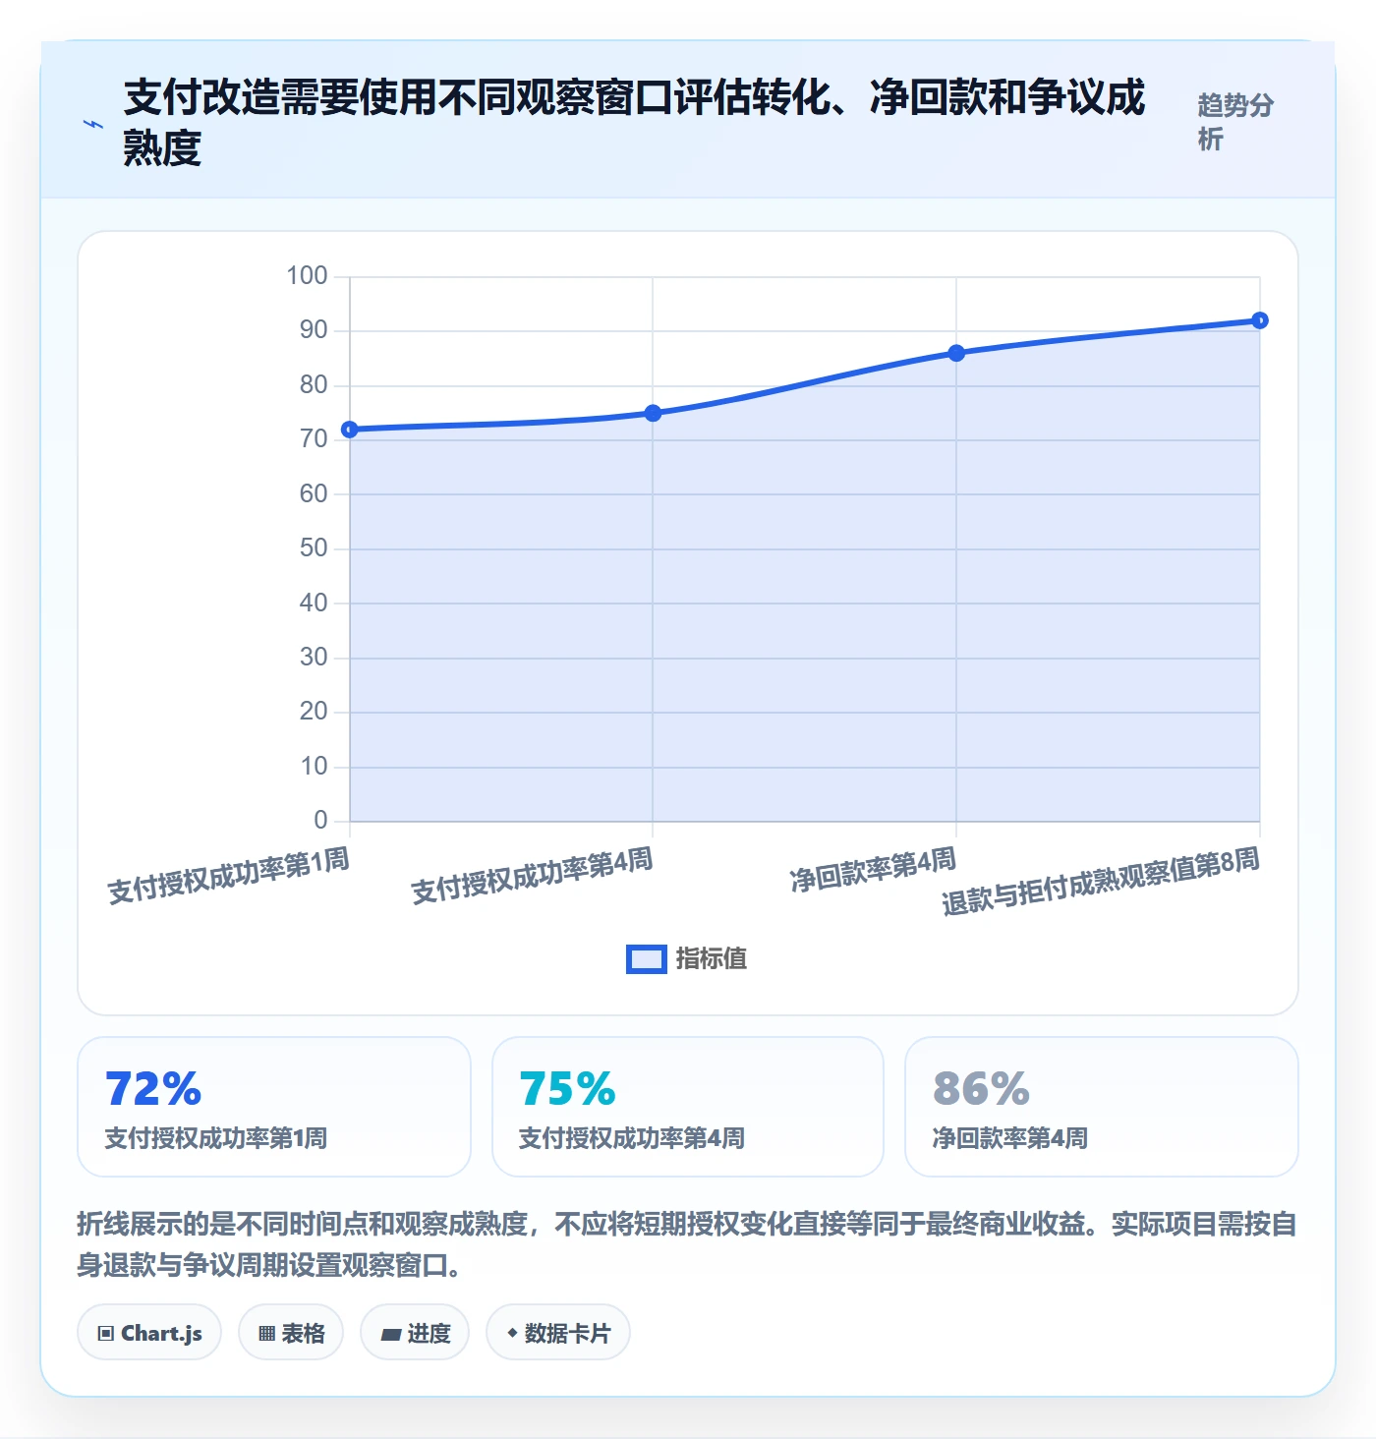
Task: Click the y-axis tick label 100
Action: (307, 275)
